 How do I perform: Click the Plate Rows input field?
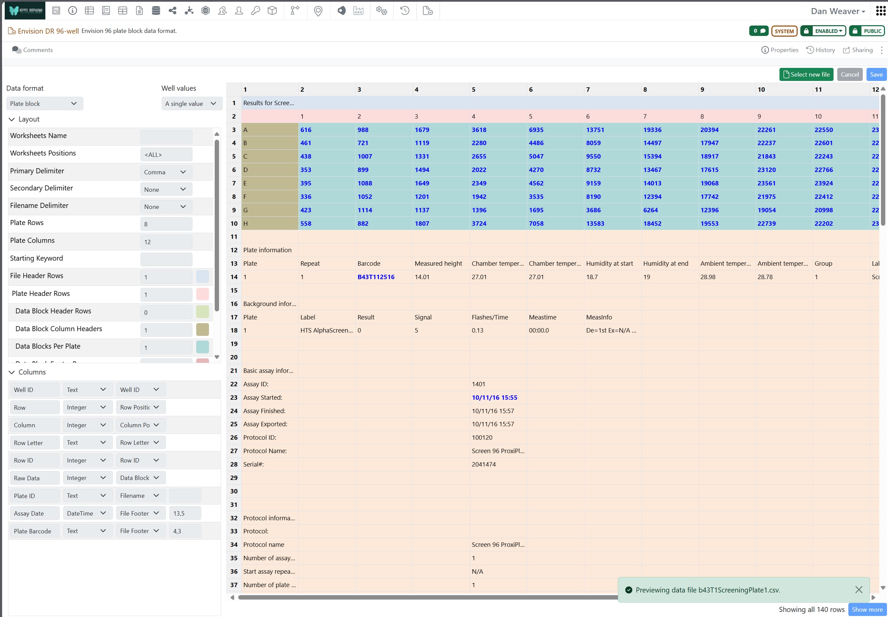[166, 224]
